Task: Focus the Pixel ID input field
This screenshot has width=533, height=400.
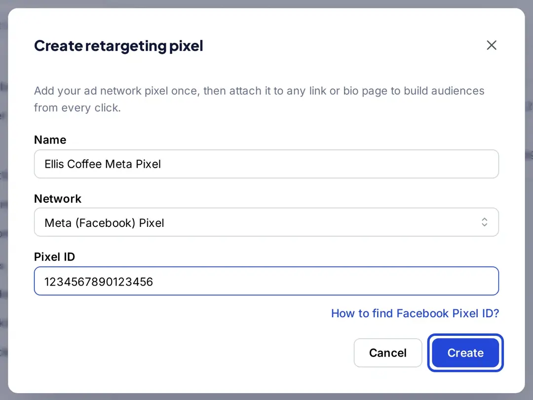Action: click(x=266, y=281)
